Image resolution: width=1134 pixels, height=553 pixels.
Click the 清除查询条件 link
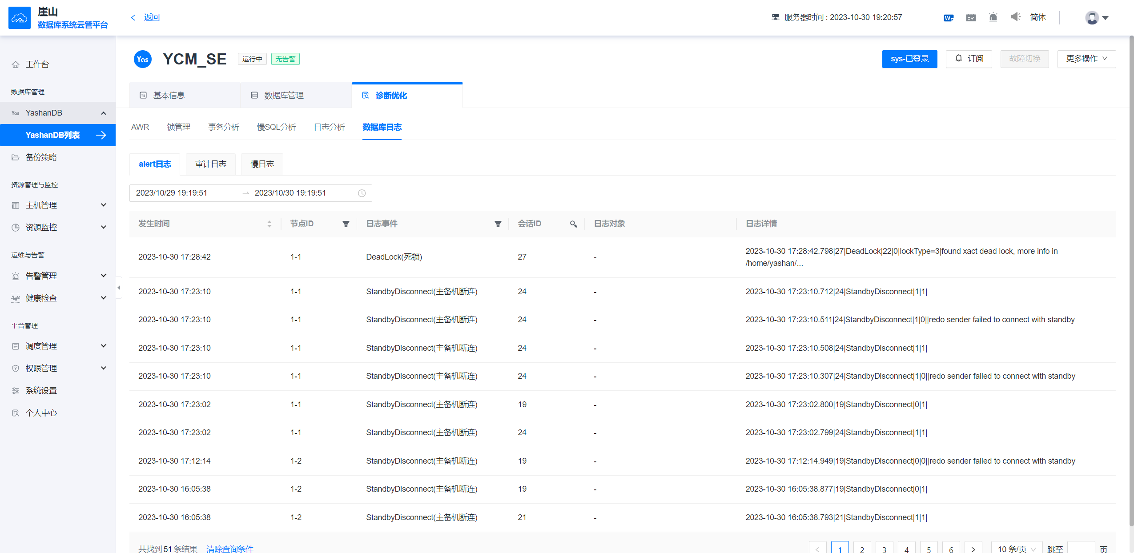click(x=230, y=549)
